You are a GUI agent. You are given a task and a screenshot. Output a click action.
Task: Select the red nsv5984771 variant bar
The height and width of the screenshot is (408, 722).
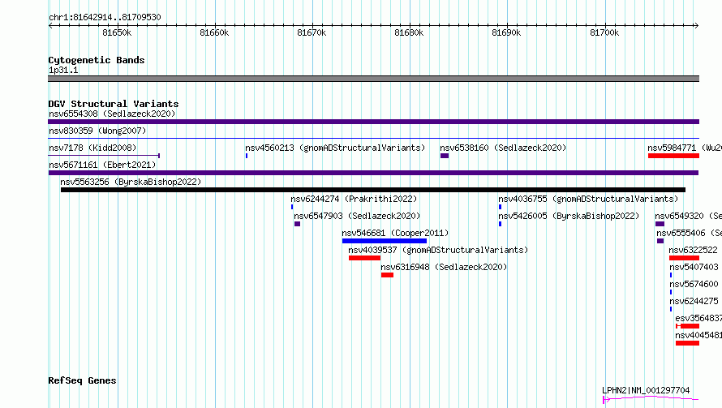pos(673,156)
